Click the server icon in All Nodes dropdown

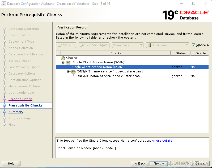149,45
